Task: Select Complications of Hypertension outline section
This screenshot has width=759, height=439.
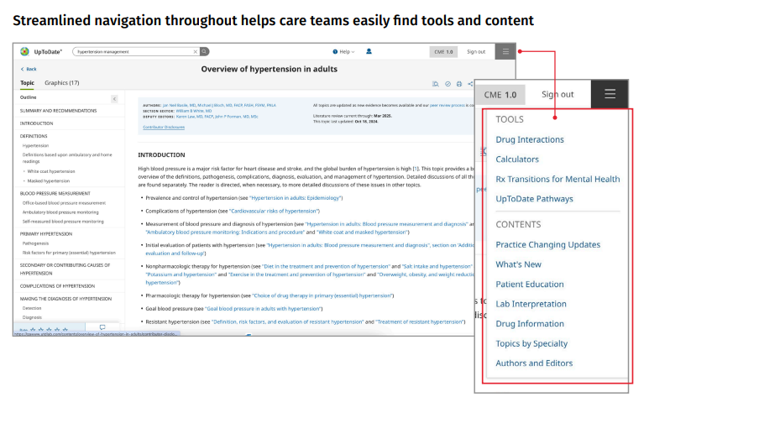Action: (57, 286)
